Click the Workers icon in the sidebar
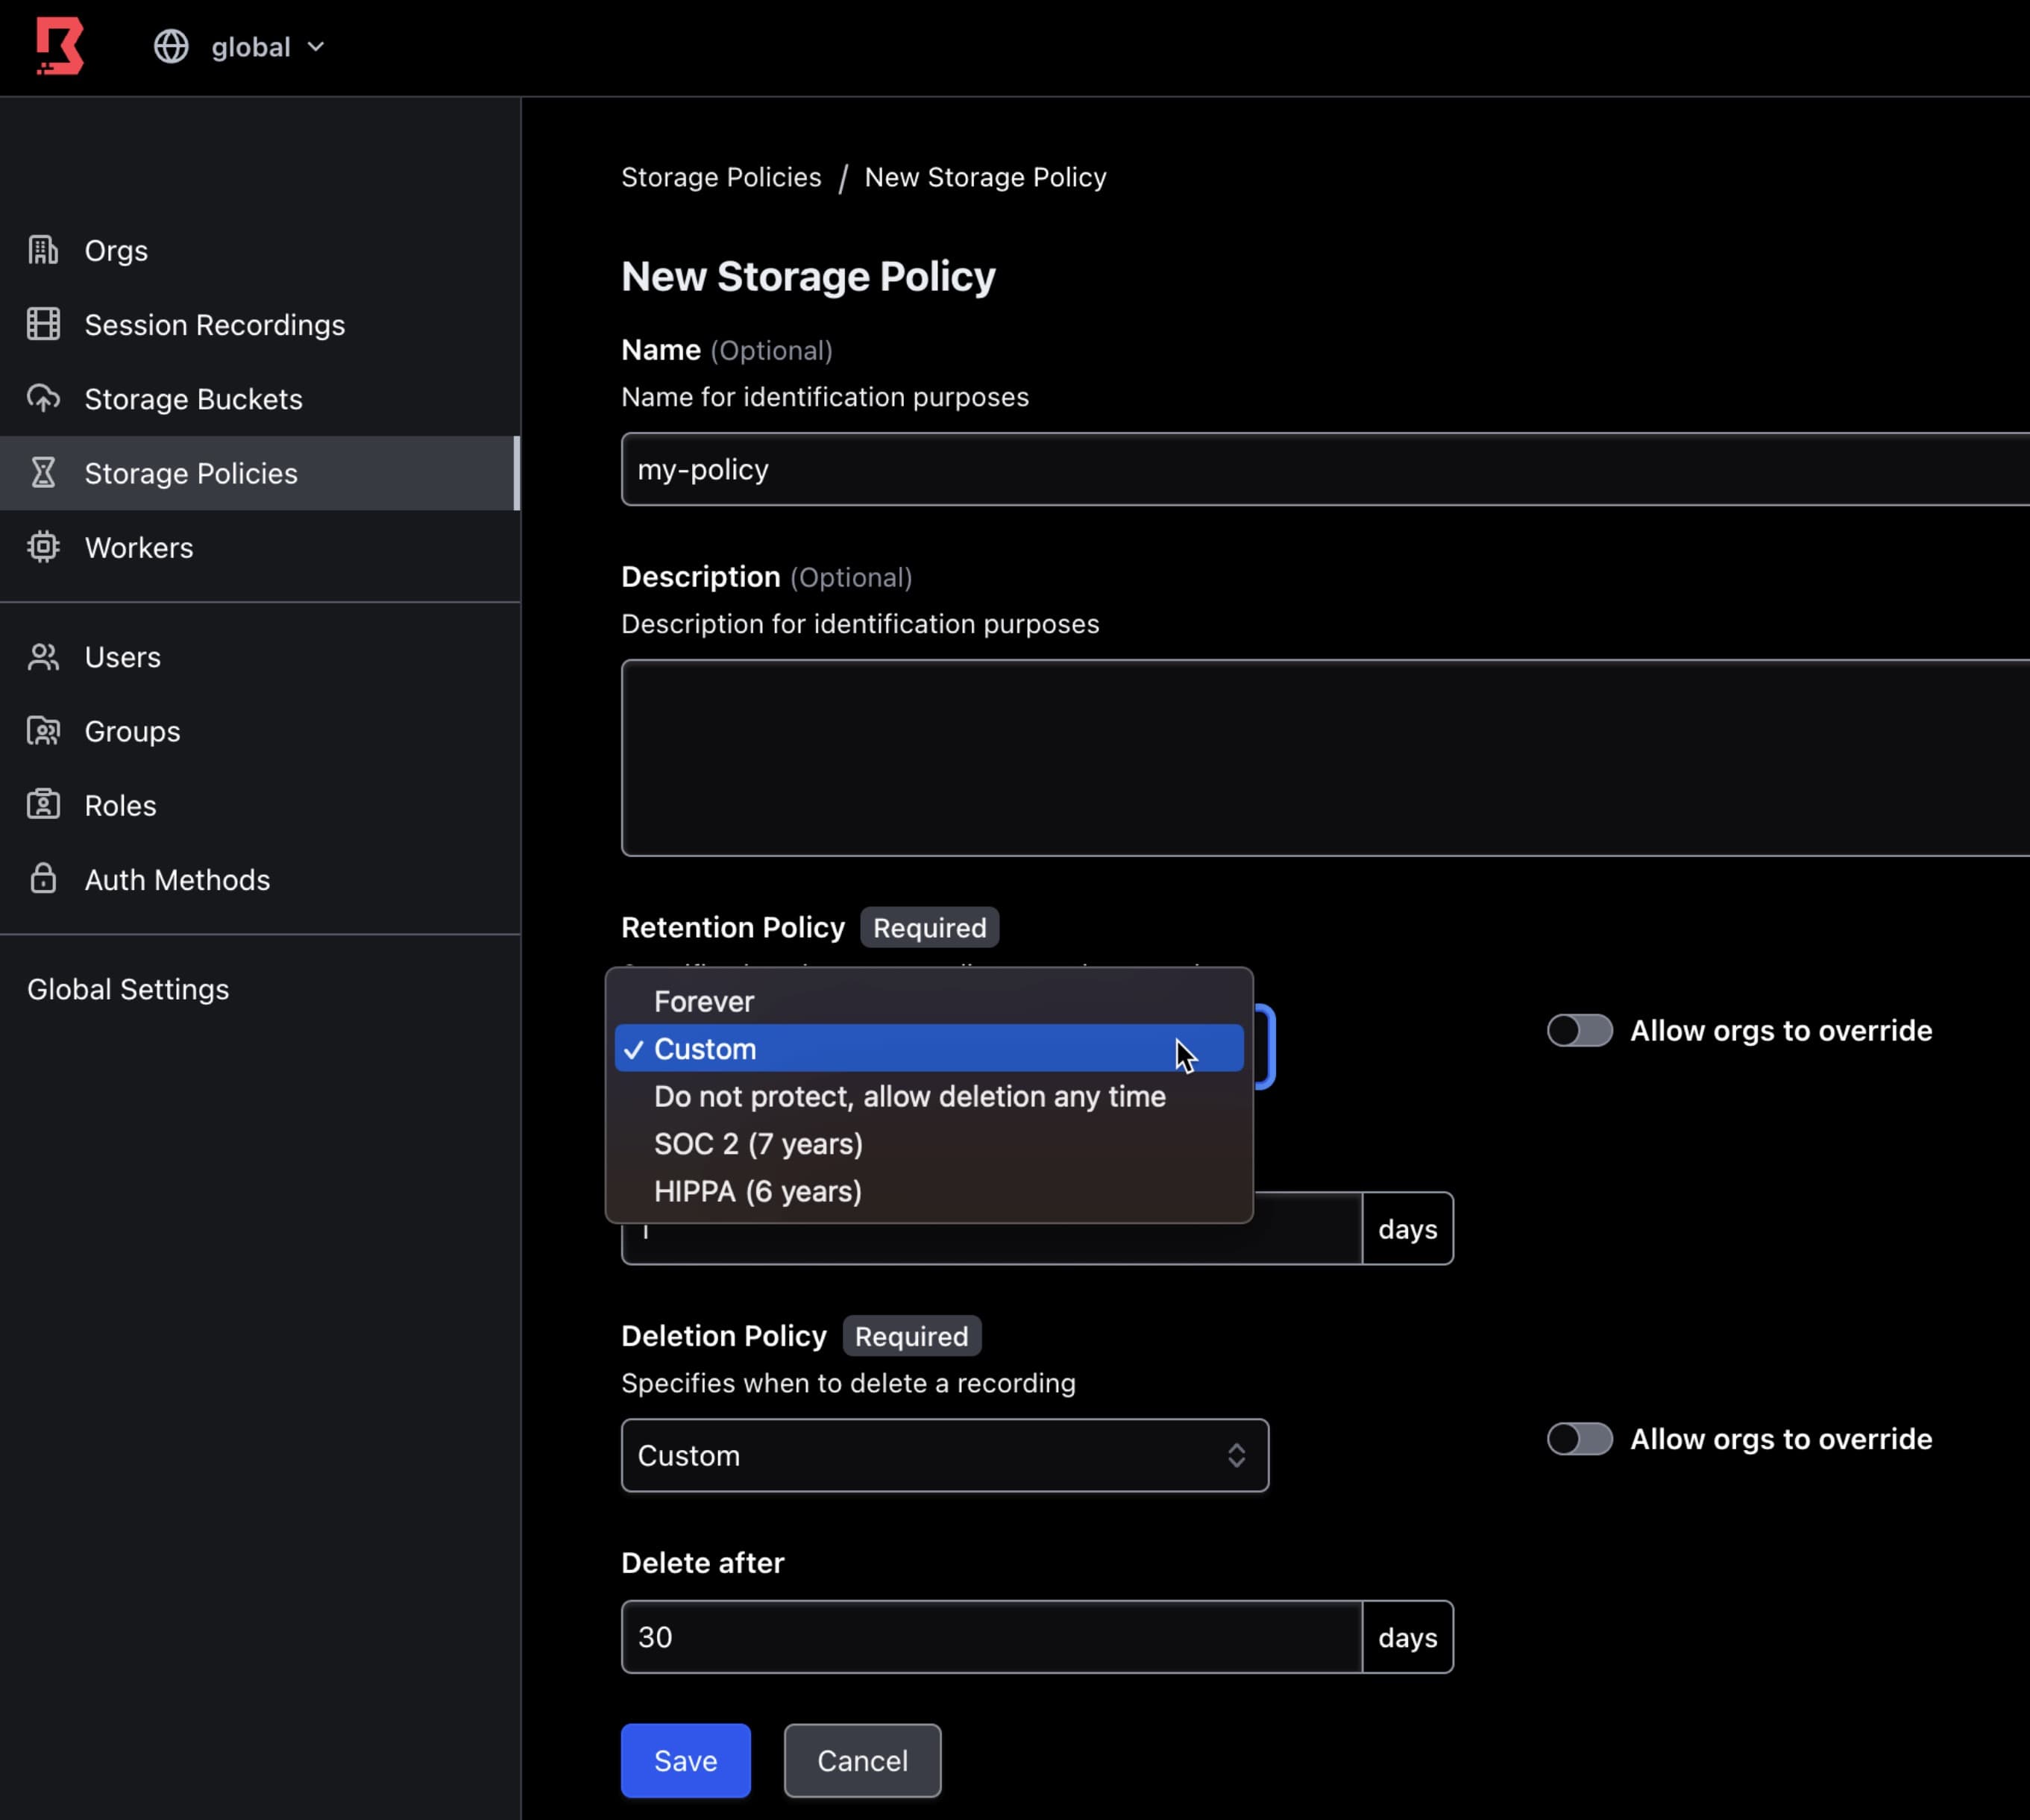The image size is (2030, 1820). (42, 547)
